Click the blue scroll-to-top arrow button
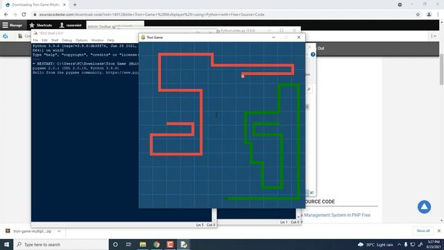The height and width of the screenshot is (250, 444). [424, 207]
